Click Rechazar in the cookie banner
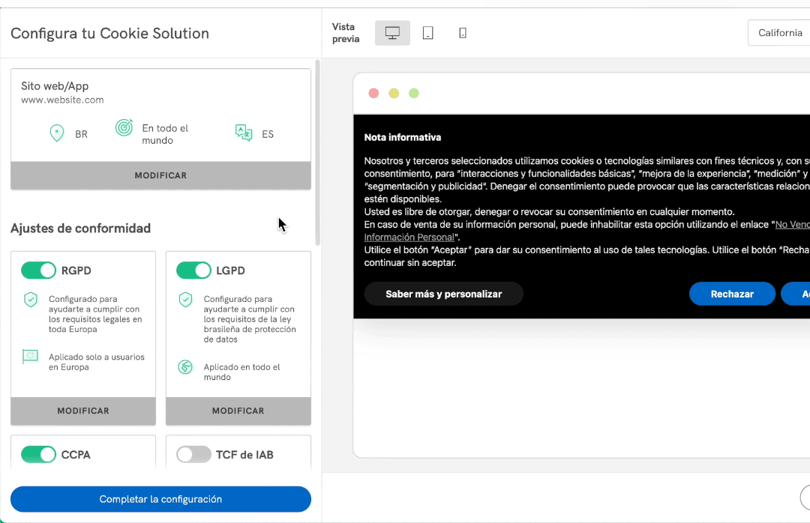This screenshot has height=523, width=810. coord(732,294)
